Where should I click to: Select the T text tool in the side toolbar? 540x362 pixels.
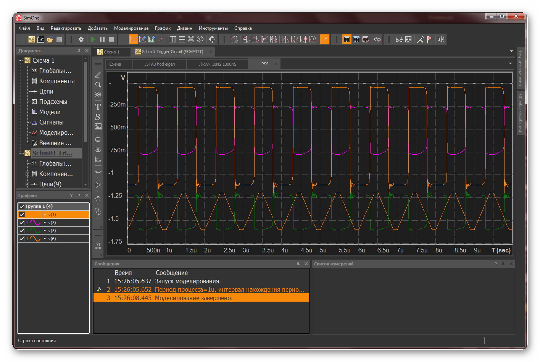click(x=98, y=107)
